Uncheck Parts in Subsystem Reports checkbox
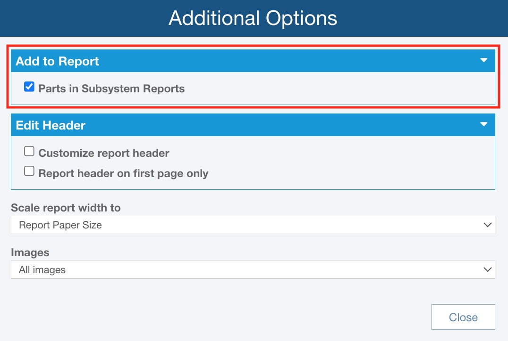 pyautogui.click(x=29, y=87)
